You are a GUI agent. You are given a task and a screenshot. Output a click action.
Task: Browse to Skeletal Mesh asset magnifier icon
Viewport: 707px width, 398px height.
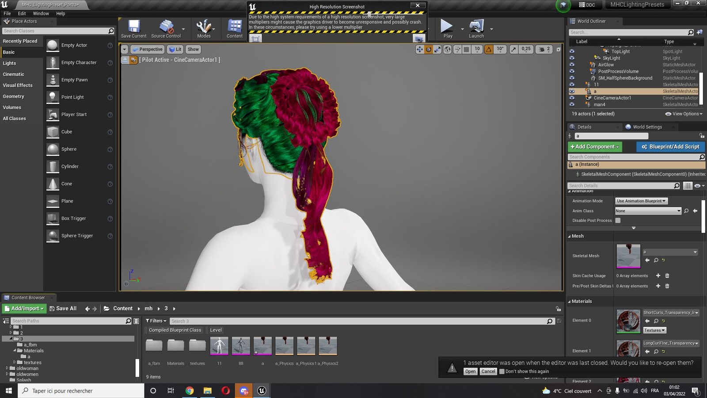[656, 260]
